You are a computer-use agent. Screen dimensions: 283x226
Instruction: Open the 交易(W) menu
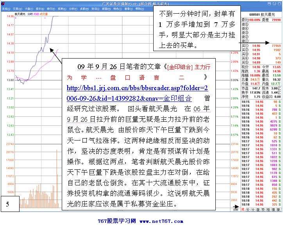(x=18, y=9)
